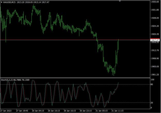Click price scale value 1920.35
This screenshot has width=161, height=113.
(155, 34)
